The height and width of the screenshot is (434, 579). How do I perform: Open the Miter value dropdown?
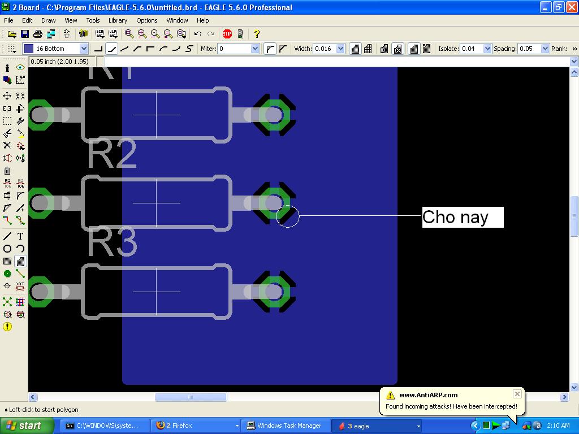tap(255, 49)
